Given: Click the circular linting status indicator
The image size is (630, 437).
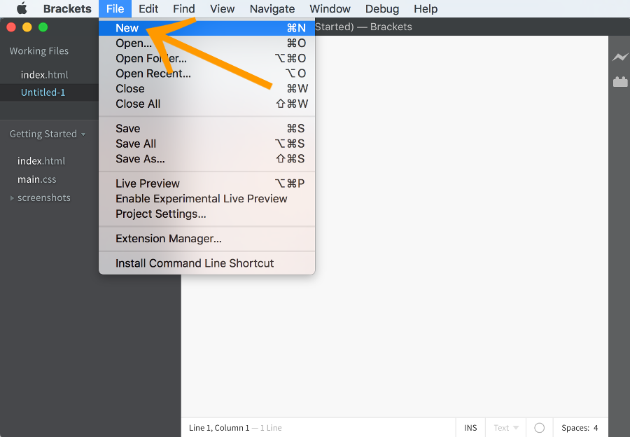Looking at the screenshot, I should [539, 428].
